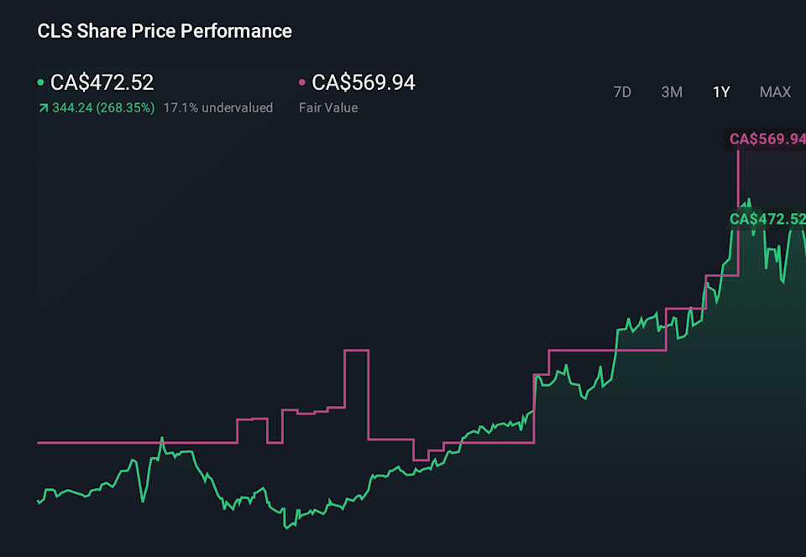Toggle the undervalued indicator display
The height and width of the screenshot is (557, 806).
coord(219,107)
